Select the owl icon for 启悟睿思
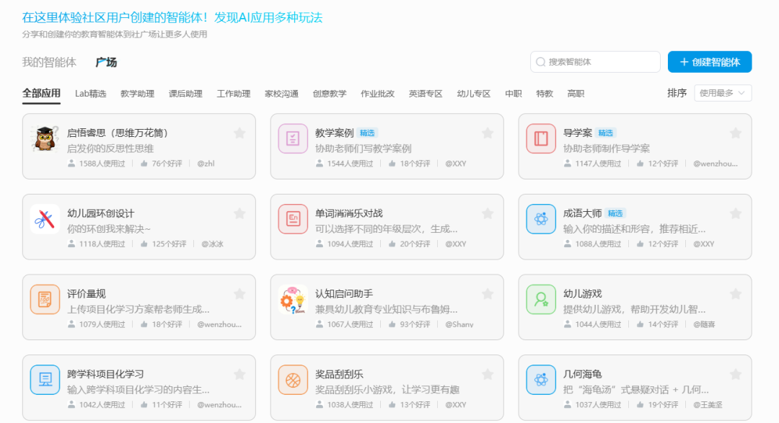The image size is (779, 423). [x=45, y=137]
